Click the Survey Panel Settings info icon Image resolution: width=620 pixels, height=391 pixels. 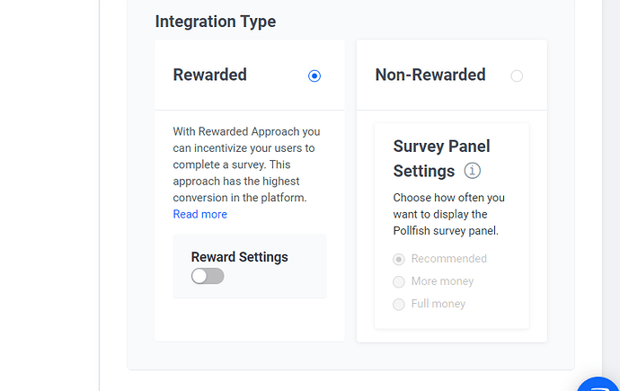(473, 171)
